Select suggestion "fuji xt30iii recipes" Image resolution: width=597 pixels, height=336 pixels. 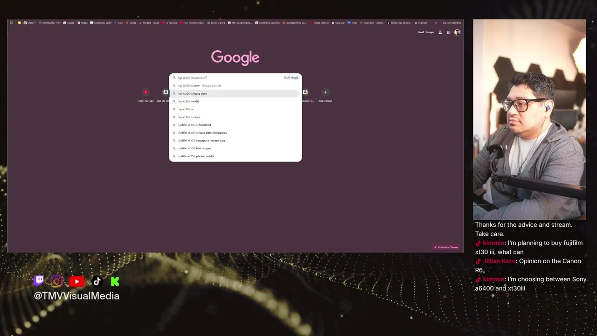tap(236, 117)
